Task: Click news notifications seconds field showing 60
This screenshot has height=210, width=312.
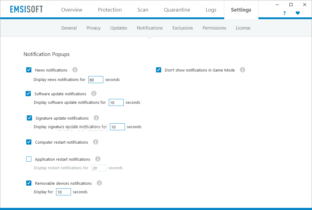Action: tap(96, 80)
